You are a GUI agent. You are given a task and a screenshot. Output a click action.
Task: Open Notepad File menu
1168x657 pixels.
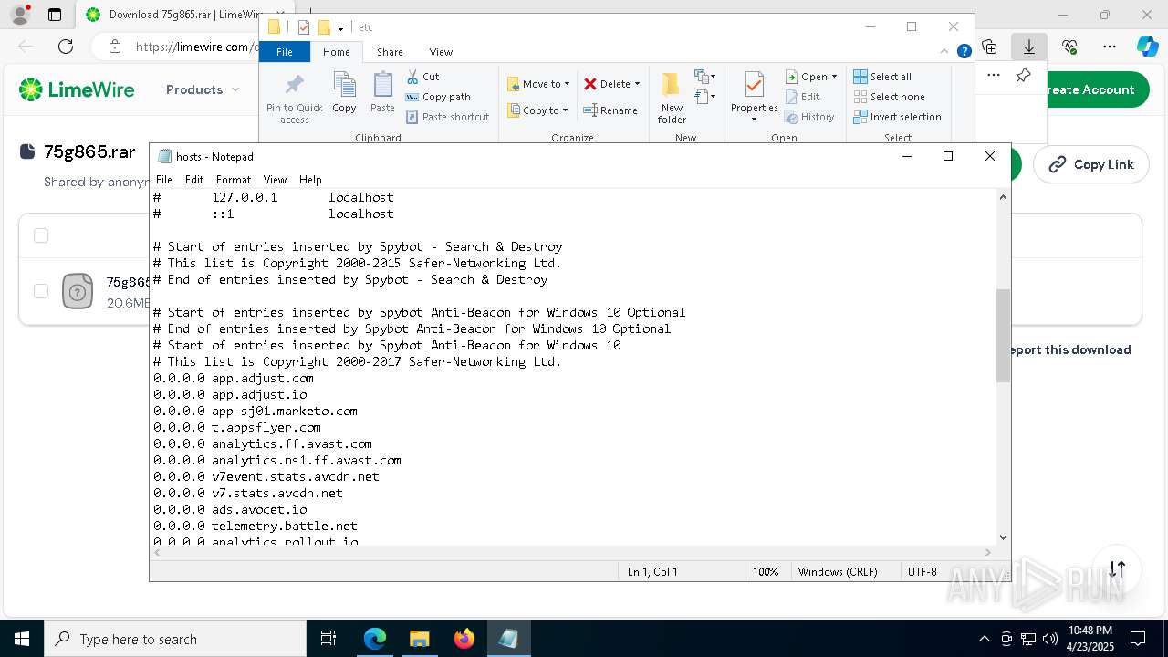pyautogui.click(x=164, y=180)
